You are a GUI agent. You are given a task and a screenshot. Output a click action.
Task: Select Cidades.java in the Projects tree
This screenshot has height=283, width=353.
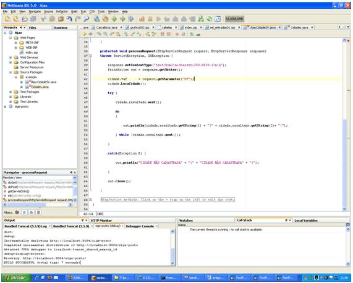(40, 87)
